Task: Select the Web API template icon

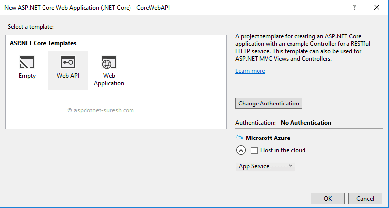Action: click(x=68, y=62)
